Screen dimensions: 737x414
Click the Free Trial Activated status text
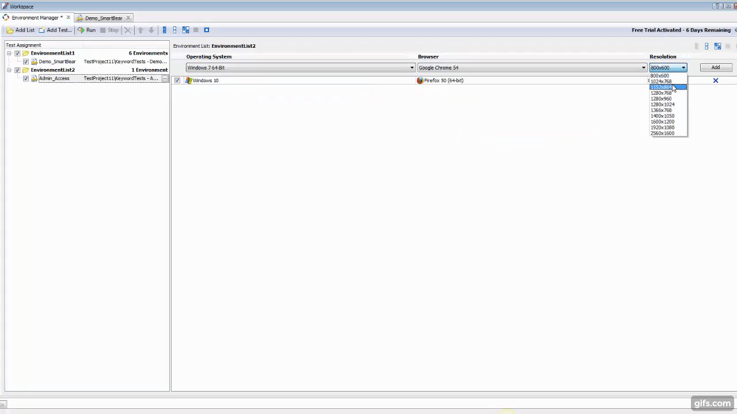point(681,30)
